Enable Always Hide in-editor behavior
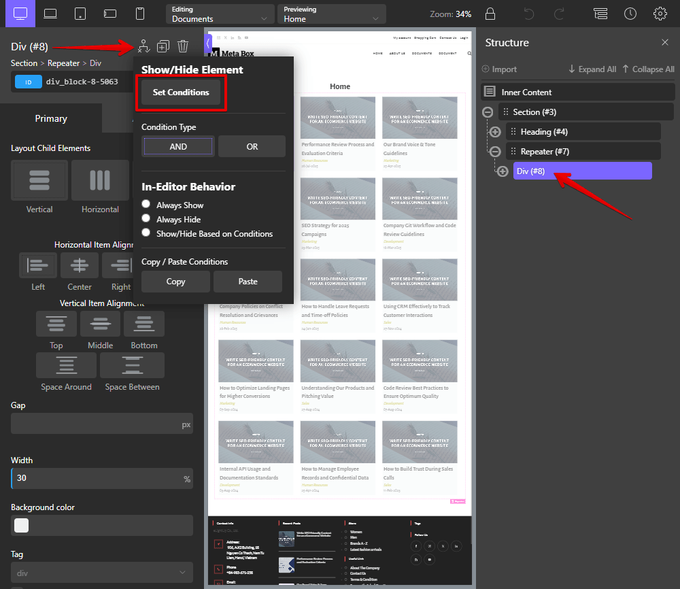 (146, 220)
